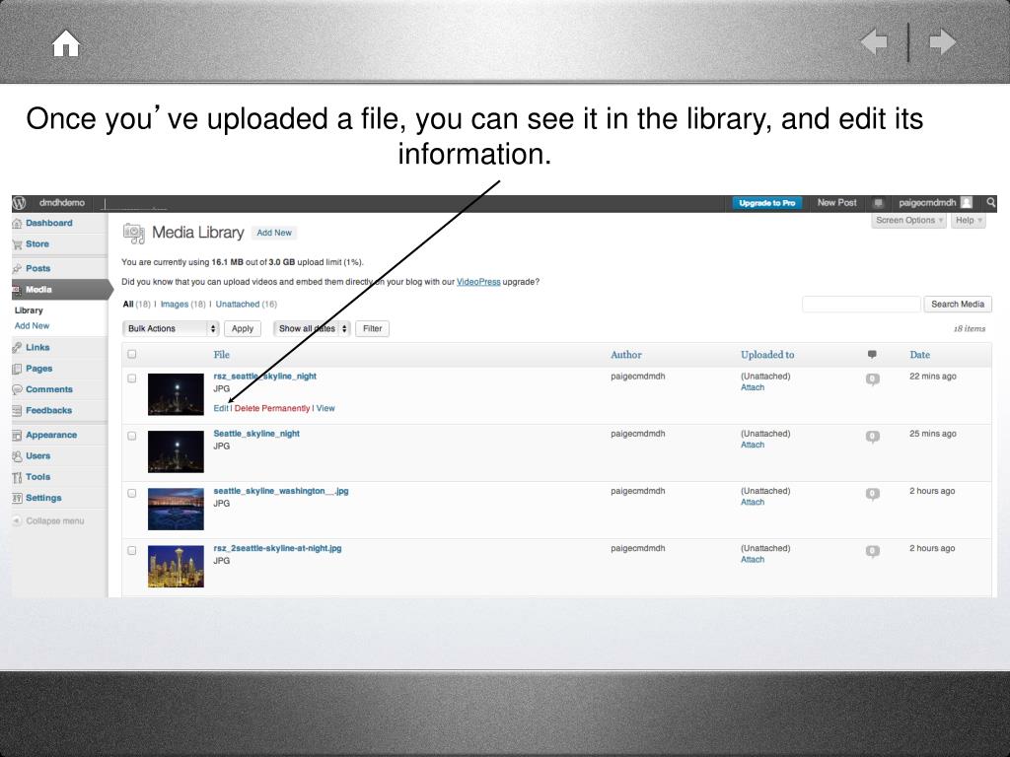Viewport: 1010px width, 757px height.
Task: Open notifications icon in admin bar
Action: point(878,203)
